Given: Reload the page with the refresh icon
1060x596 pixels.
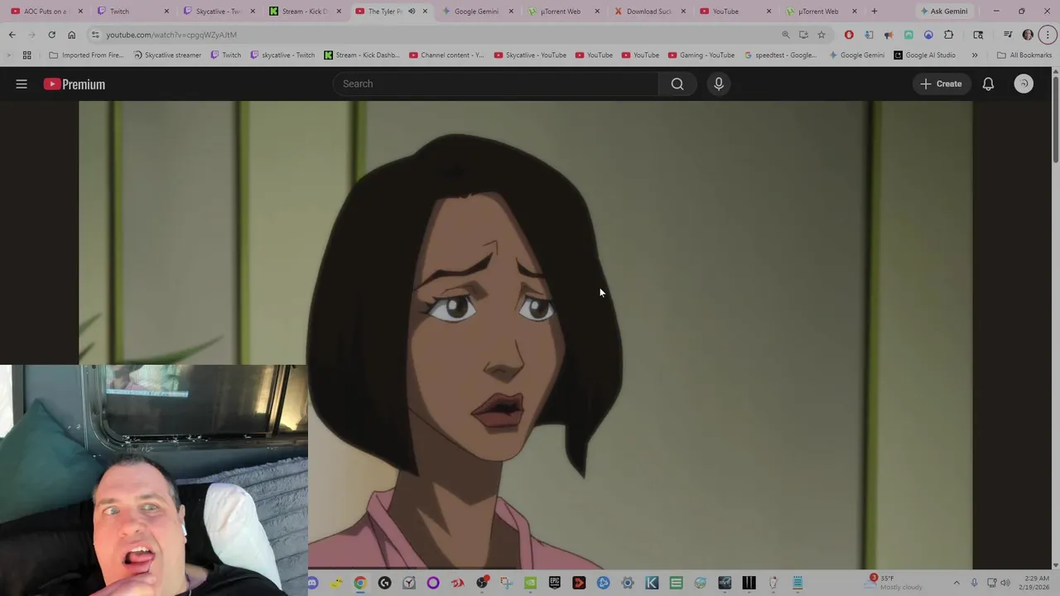Looking at the screenshot, I should pos(51,35).
